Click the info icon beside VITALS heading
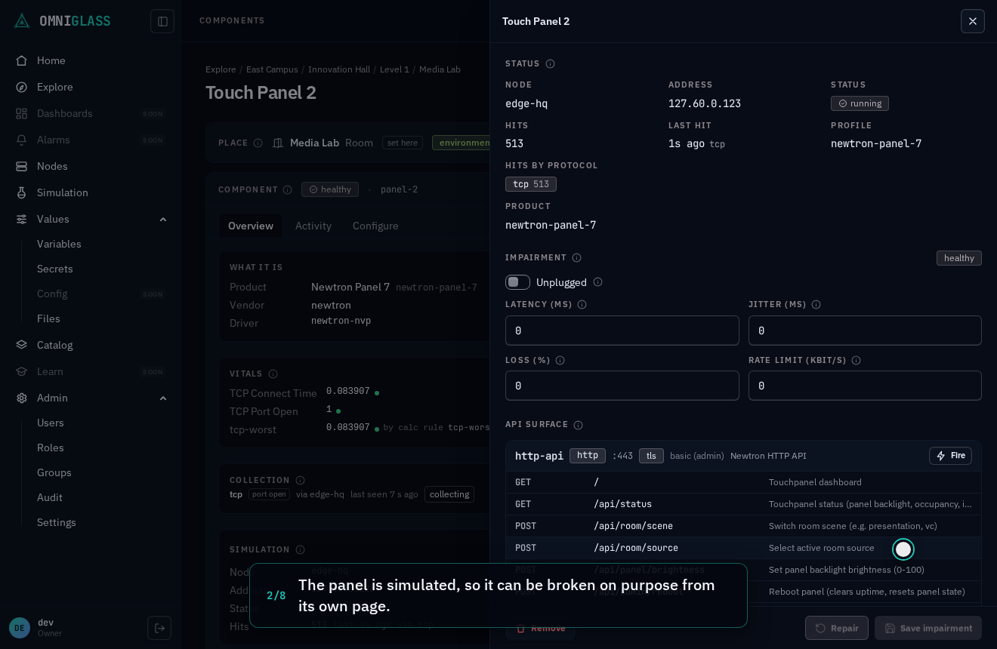 pyautogui.click(x=273, y=374)
